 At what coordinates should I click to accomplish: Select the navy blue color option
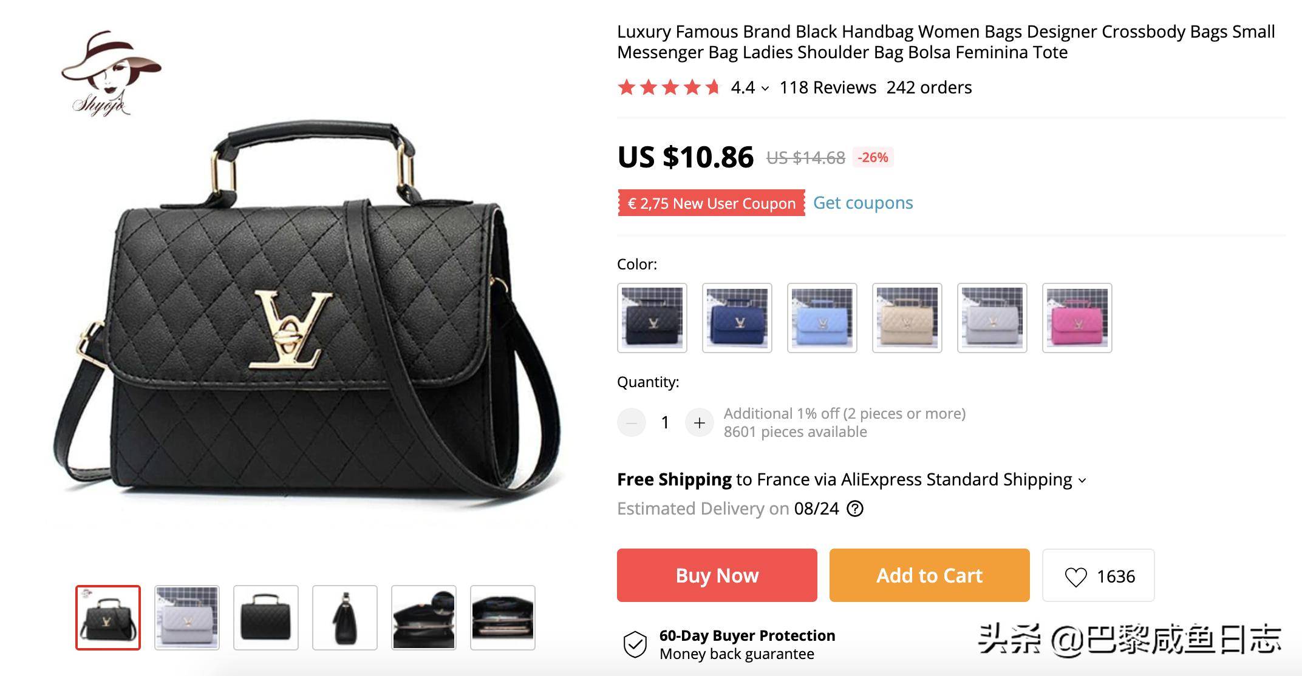pos(737,318)
